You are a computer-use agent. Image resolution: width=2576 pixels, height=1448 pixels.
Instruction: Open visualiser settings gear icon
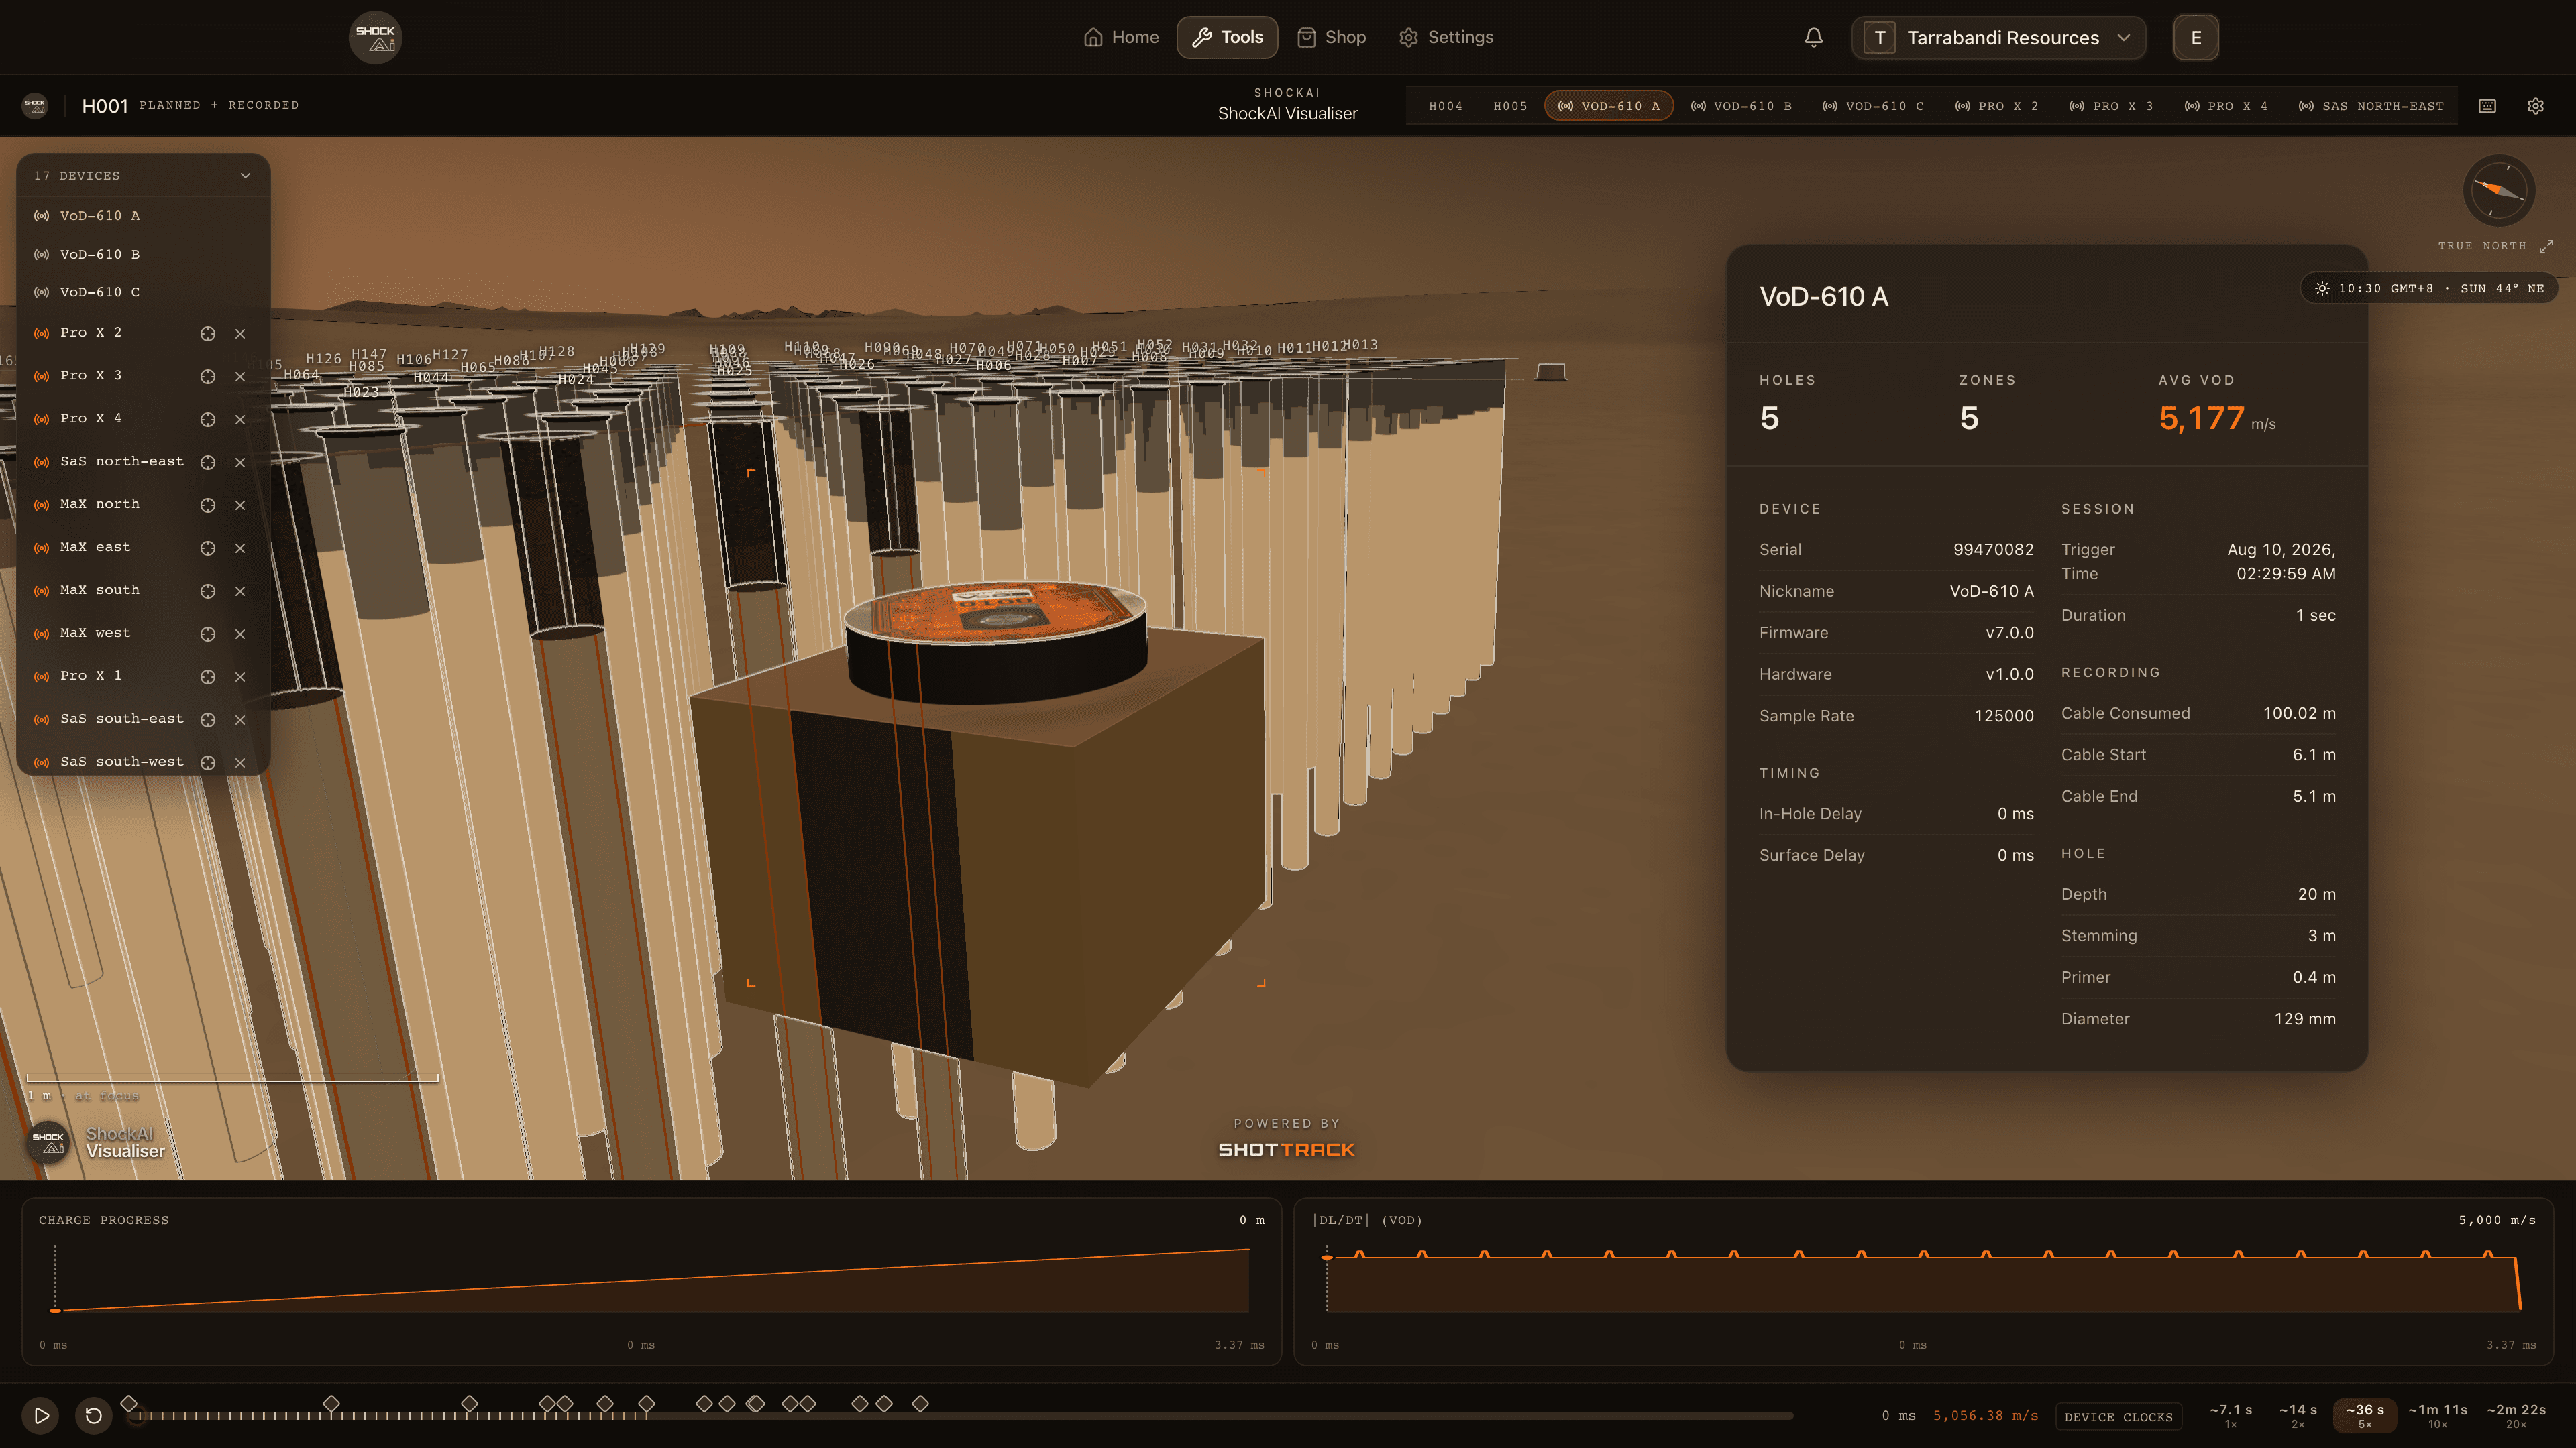coord(2535,106)
